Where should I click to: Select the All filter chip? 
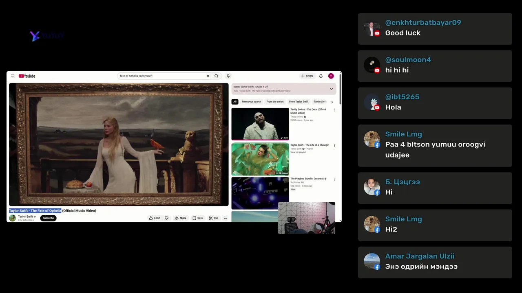[235, 102]
